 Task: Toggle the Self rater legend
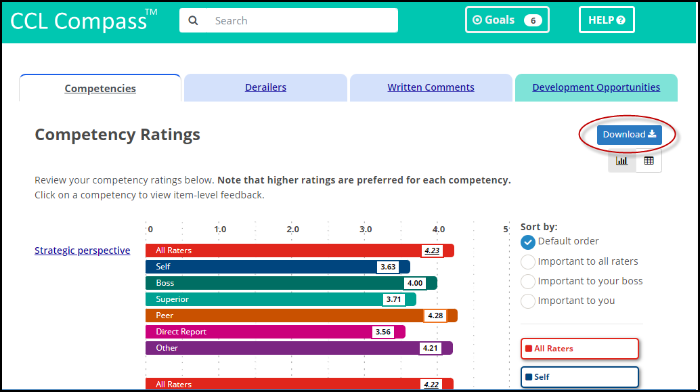(x=579, y=376)
